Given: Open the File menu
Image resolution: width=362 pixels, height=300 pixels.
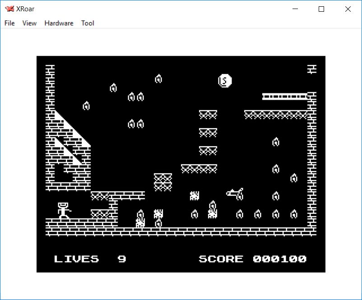Looking at the screenshot, I should pyautogui.click(x=9, y=23).
